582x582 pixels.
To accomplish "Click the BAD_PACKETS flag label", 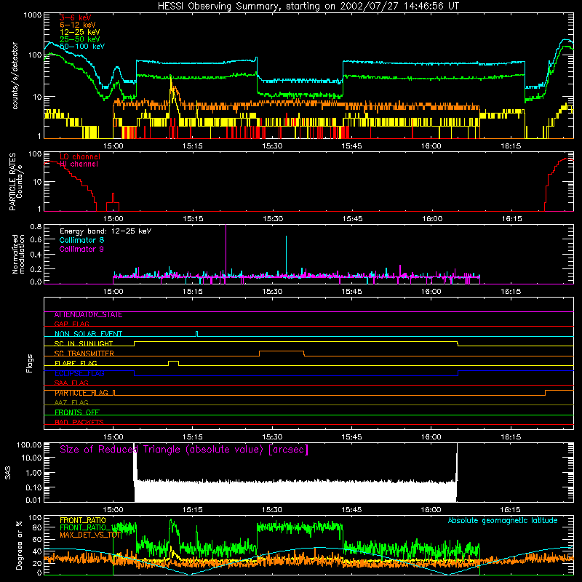I will pos(79,422).
